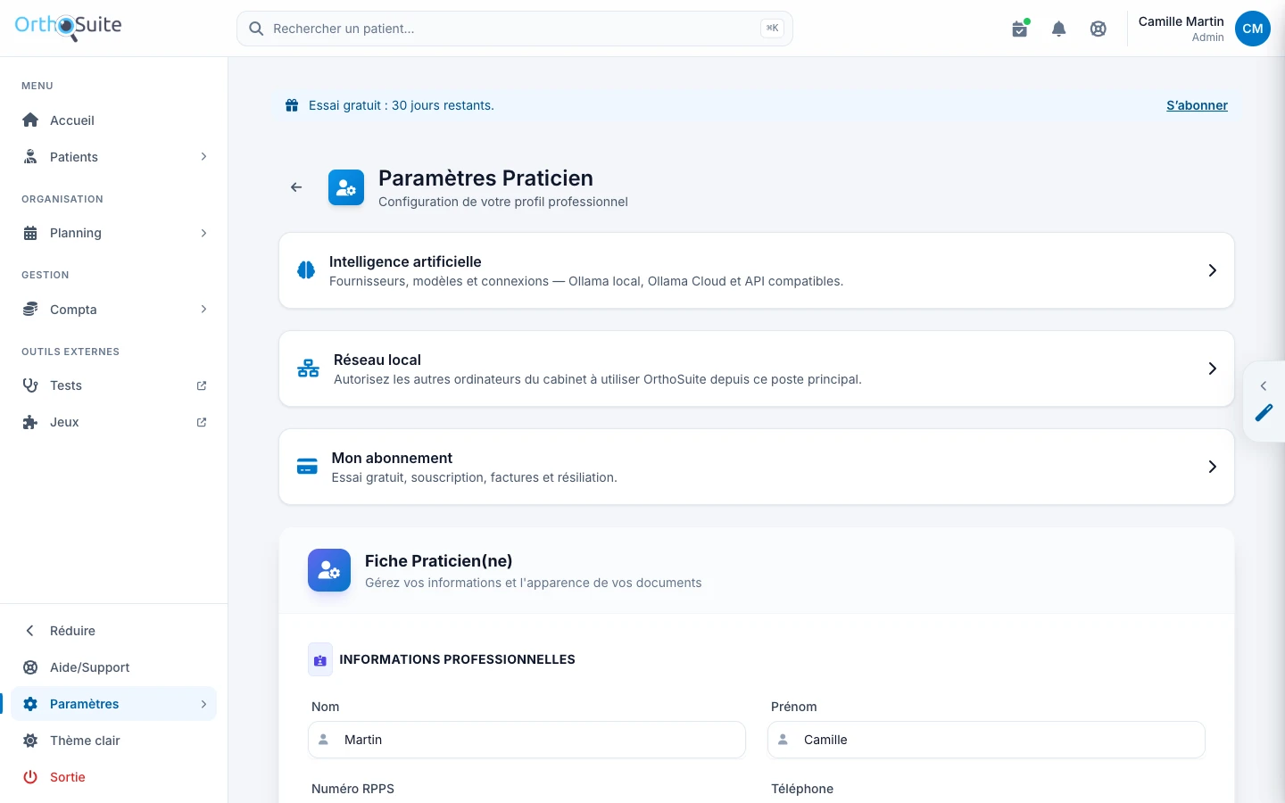Screen dimensions: 1285x803
Task: Switch theme with Thème clair
Action: coord(114,741)
